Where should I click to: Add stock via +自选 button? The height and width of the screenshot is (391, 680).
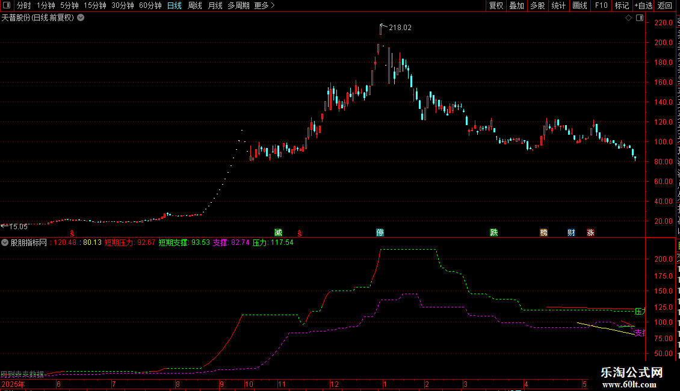click(643, 5)
